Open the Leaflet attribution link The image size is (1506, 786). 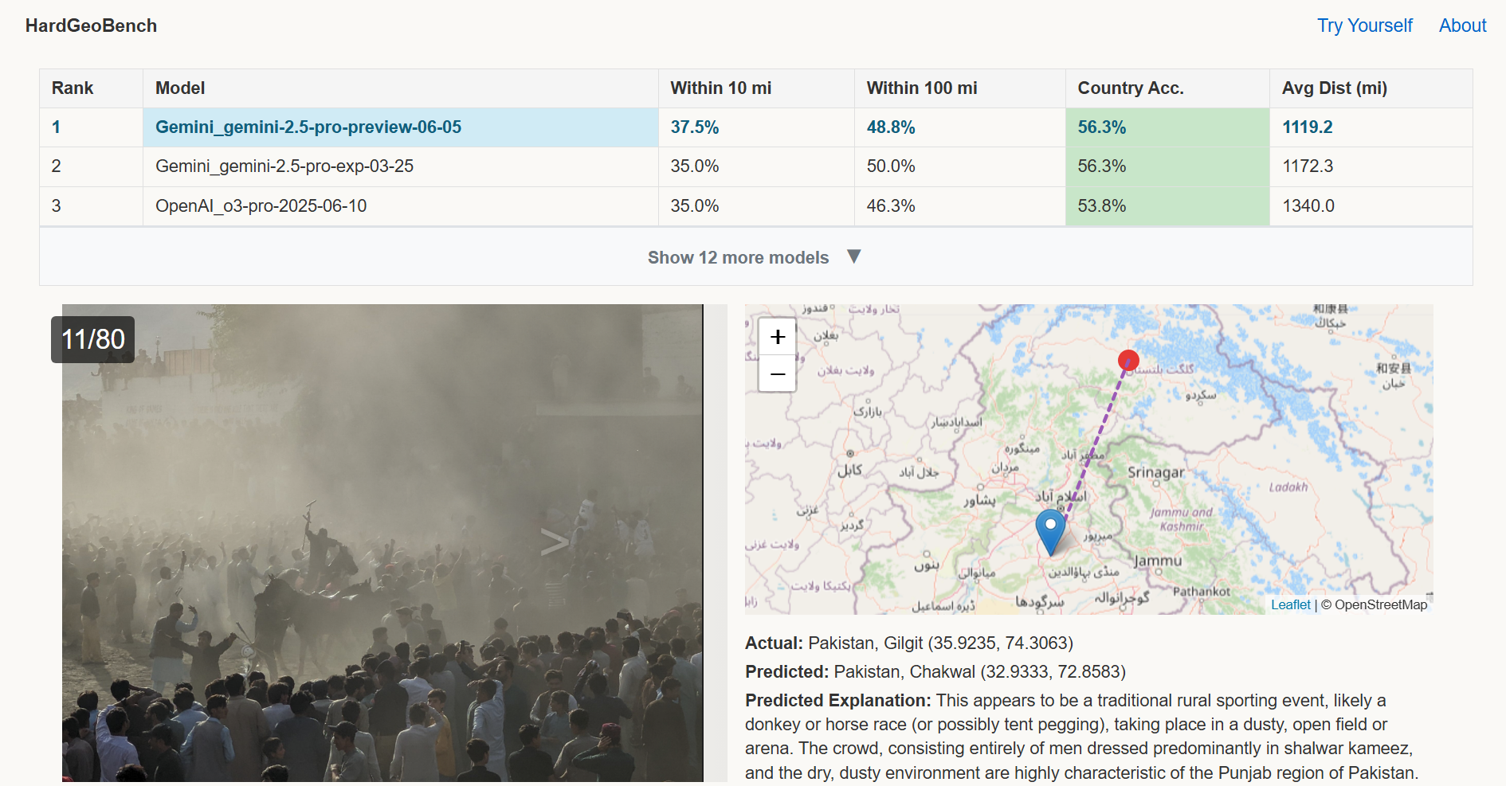click(1290, 604)
